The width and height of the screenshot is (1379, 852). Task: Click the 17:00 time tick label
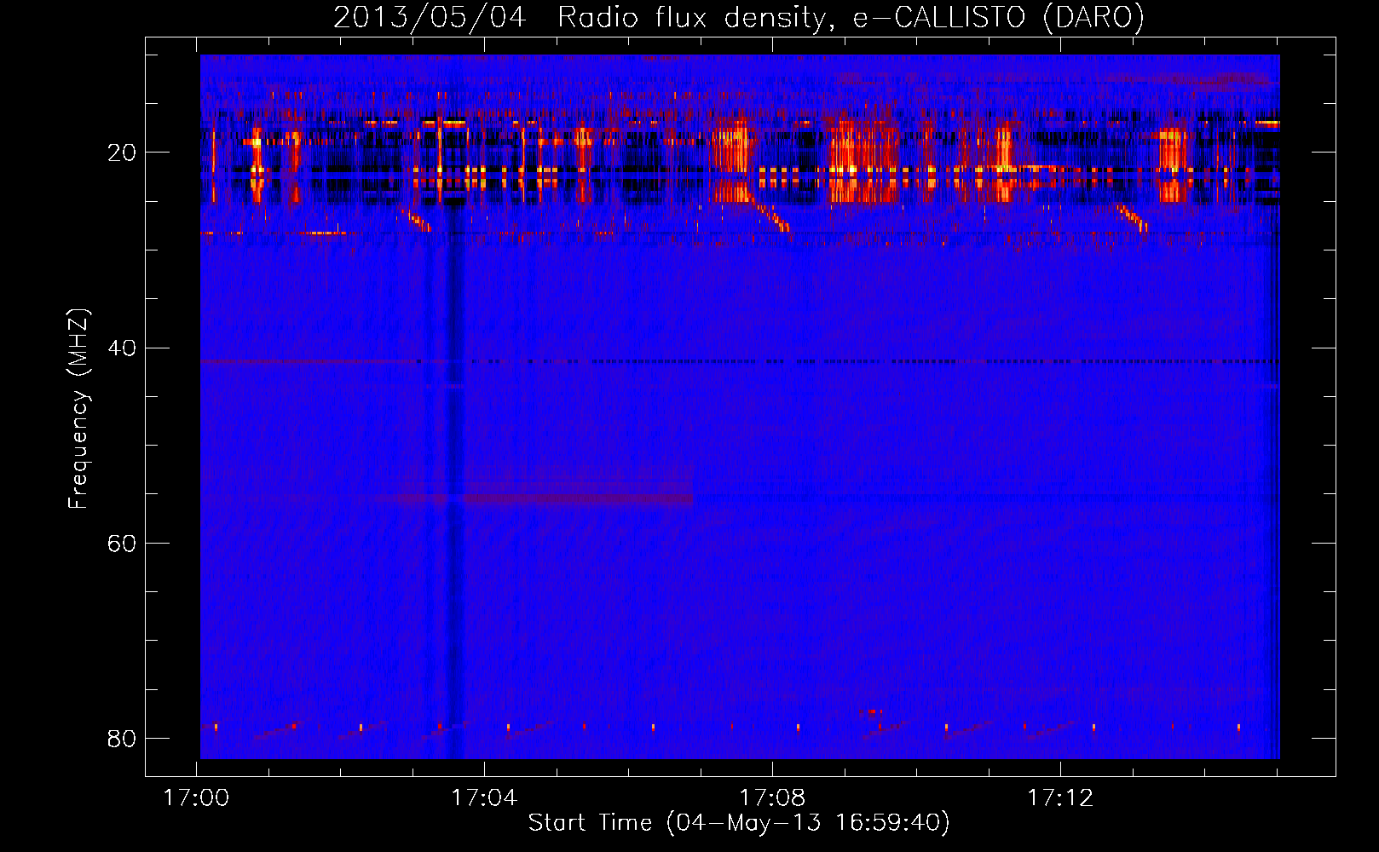click(197, 798)
